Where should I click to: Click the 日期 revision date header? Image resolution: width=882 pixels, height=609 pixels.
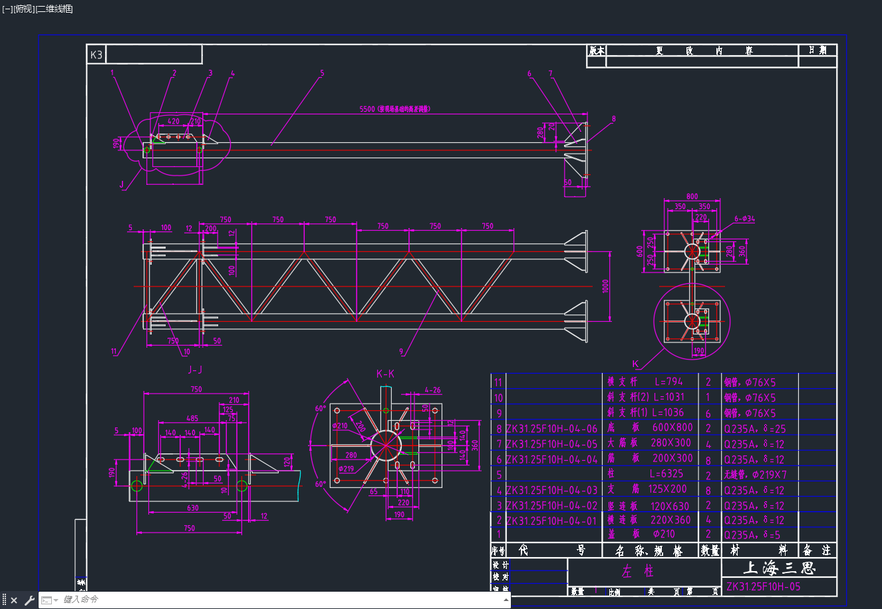click(817, 51)
